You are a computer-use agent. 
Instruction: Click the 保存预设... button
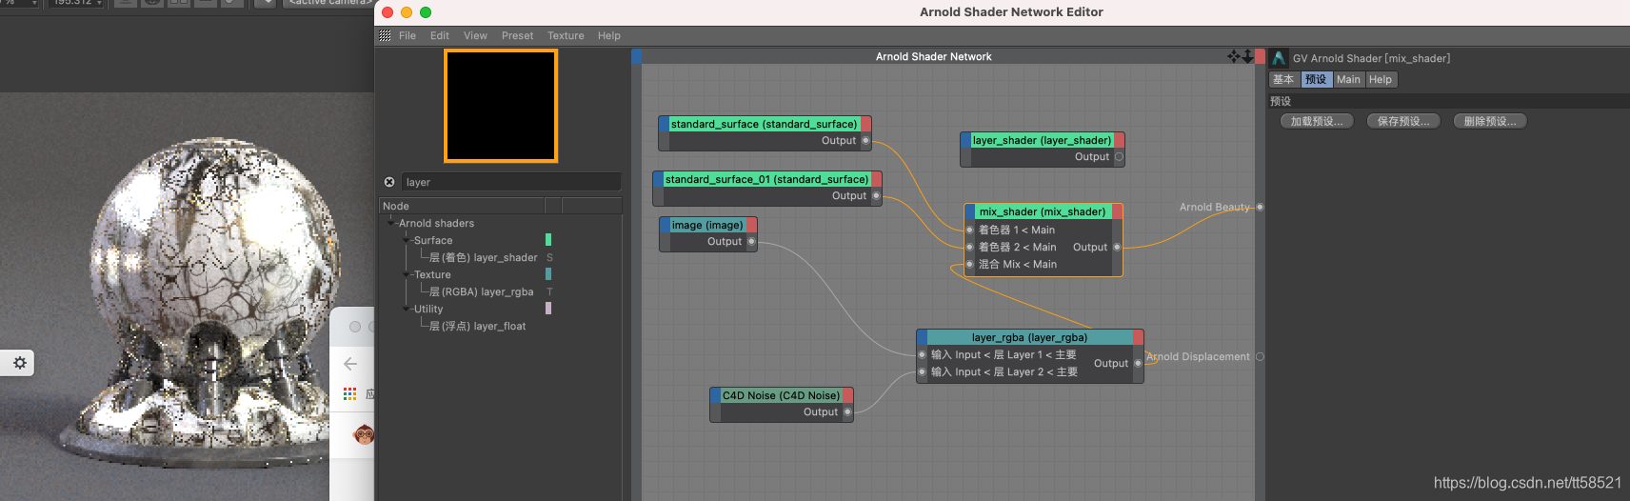pyautogui.click(x=1403, y=121)
